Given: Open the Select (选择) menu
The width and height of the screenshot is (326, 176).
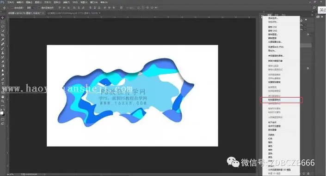Looking at the screenshot, I should pyautogui.click(x=57, y=2).
